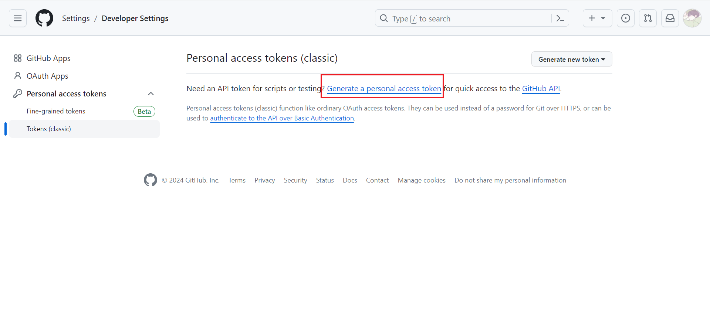Open the hamburger navigation menu
This screenshot has width=710, height=310.
(x=18, y=18)
